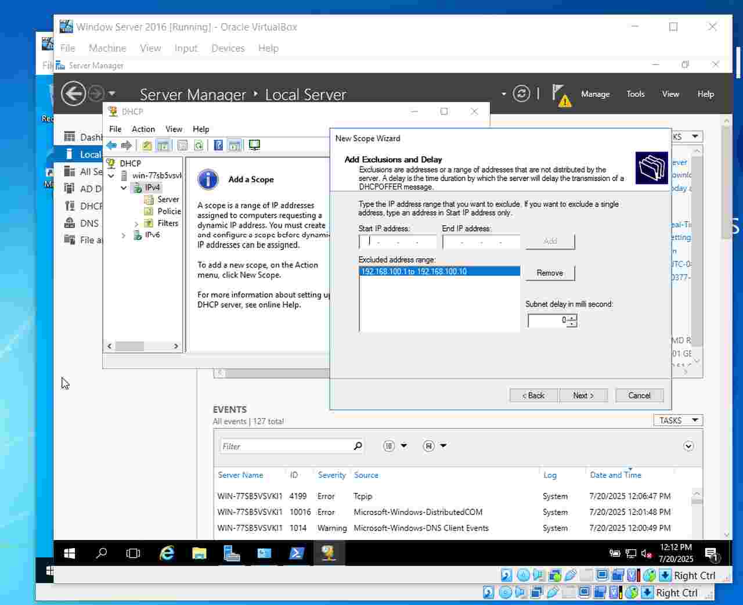
Task: Launch Internet Explorer from the taskbar
Action: click(x=167, y=553)
